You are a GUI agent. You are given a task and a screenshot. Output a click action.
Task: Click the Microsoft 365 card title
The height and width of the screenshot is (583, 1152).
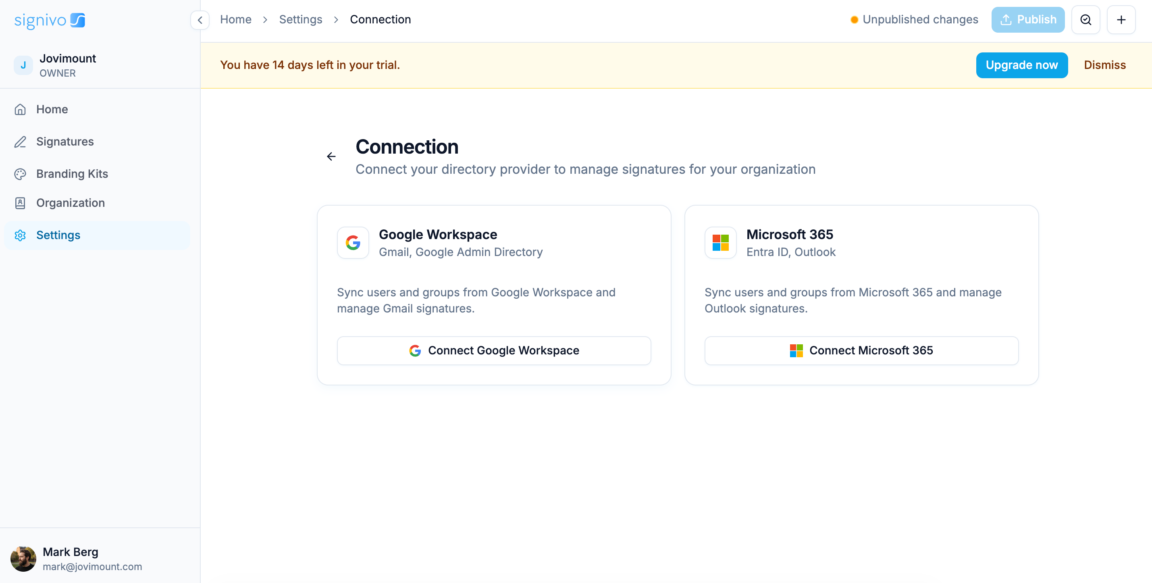coord(790,235)
